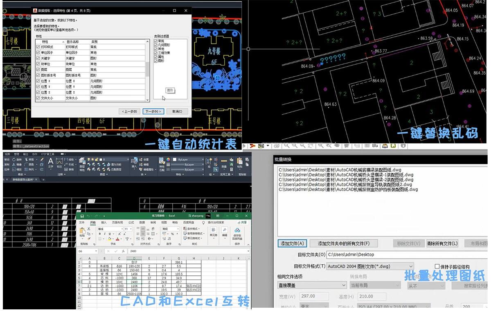Click Excel font color red A icon
The height and width of the screenshot is (311, 491).
point(117,239)
